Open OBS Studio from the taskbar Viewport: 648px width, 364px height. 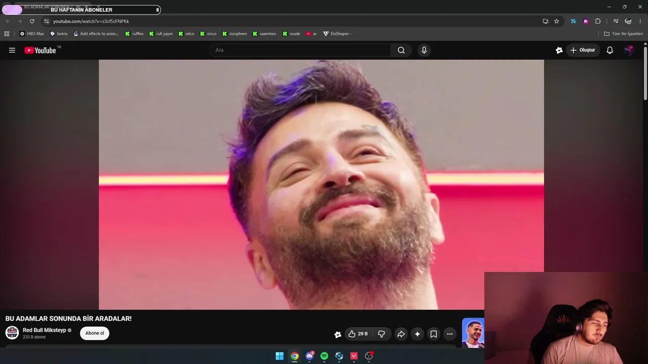pyautogui.click(x=369, y=356)
